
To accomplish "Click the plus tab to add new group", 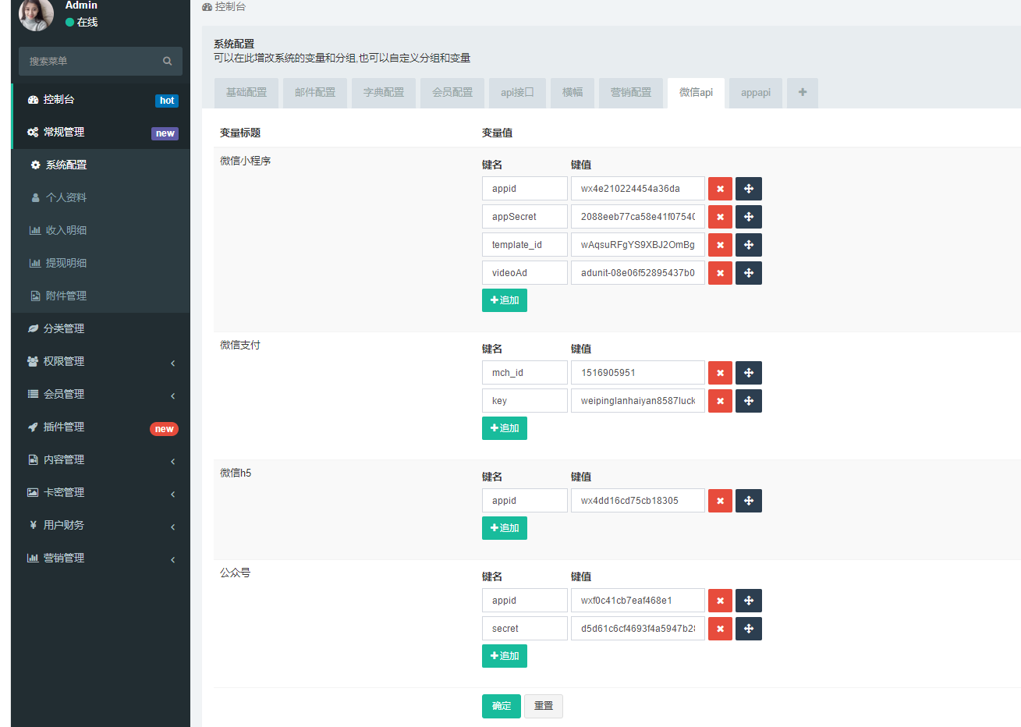I will 802,92.
